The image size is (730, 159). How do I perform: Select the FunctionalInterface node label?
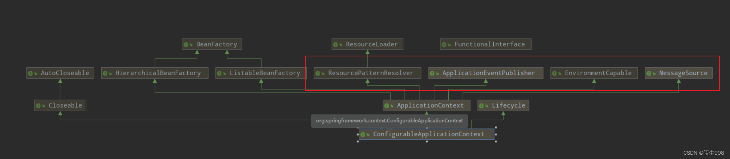click(x=489, y=44)
